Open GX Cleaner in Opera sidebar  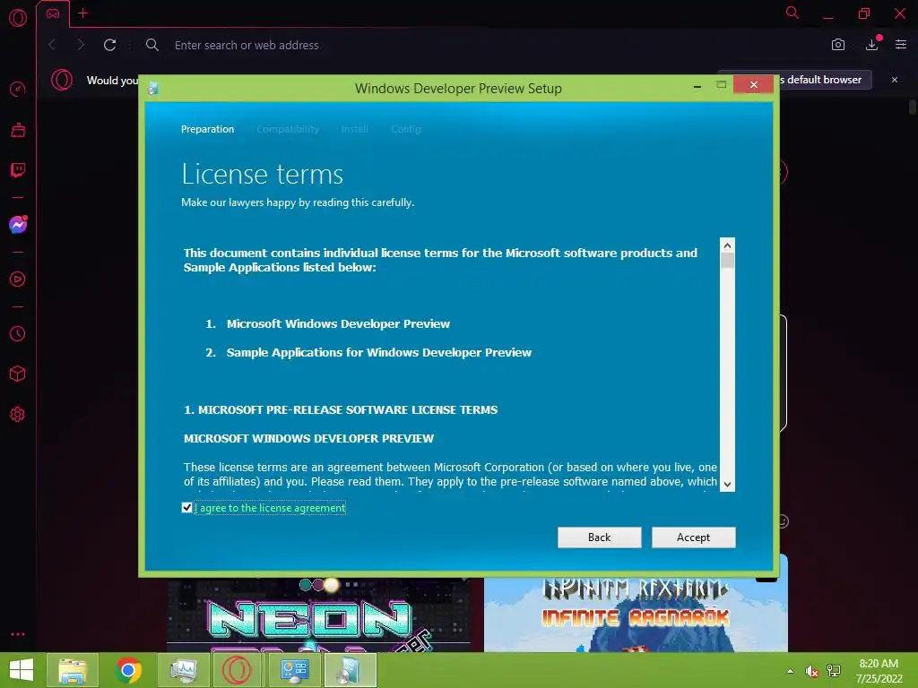(x=18, y=129)
